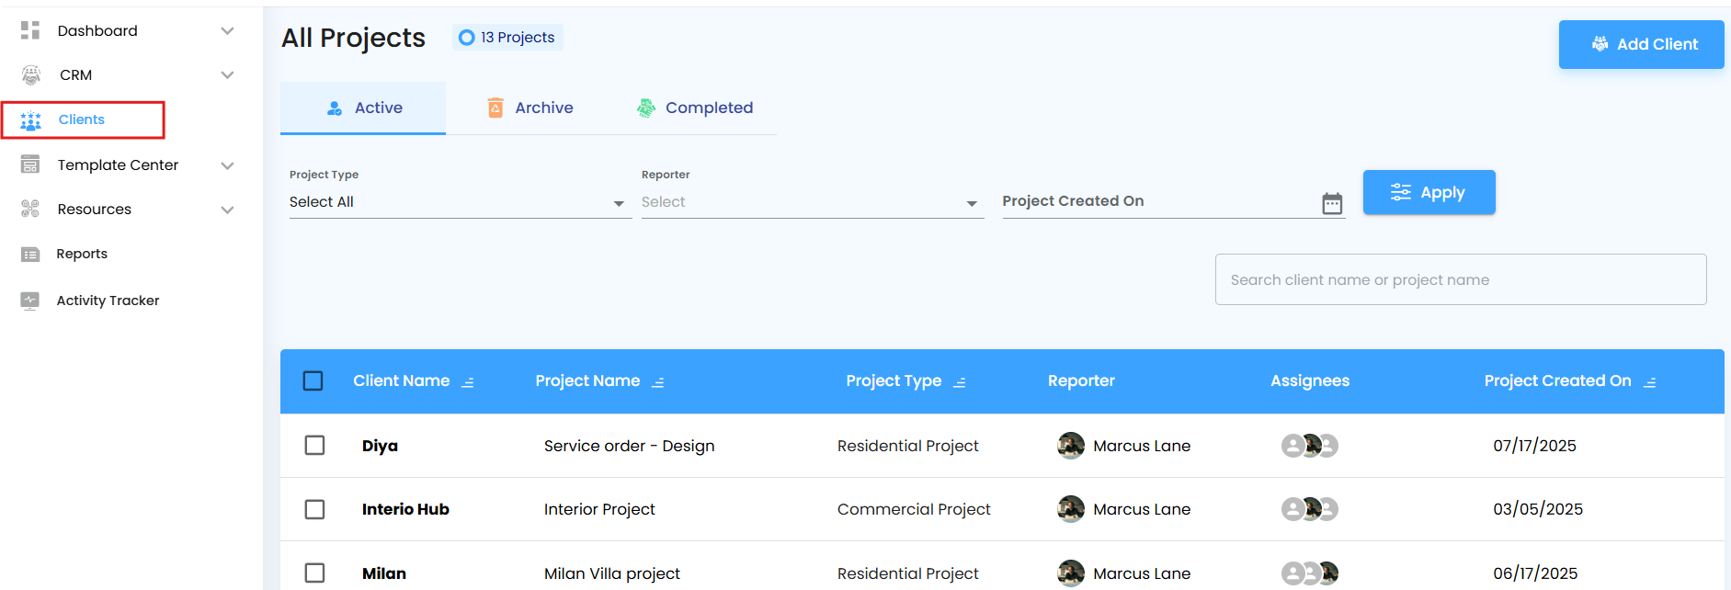This screenshot has width=1731, height=590.
Task: Click assignee avatars in Diya row
Action: pyautogui.click(x=1310, y=446)
